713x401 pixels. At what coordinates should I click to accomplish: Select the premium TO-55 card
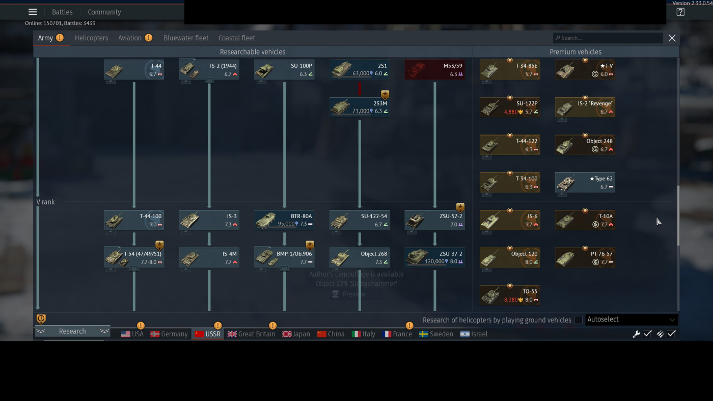510,296
